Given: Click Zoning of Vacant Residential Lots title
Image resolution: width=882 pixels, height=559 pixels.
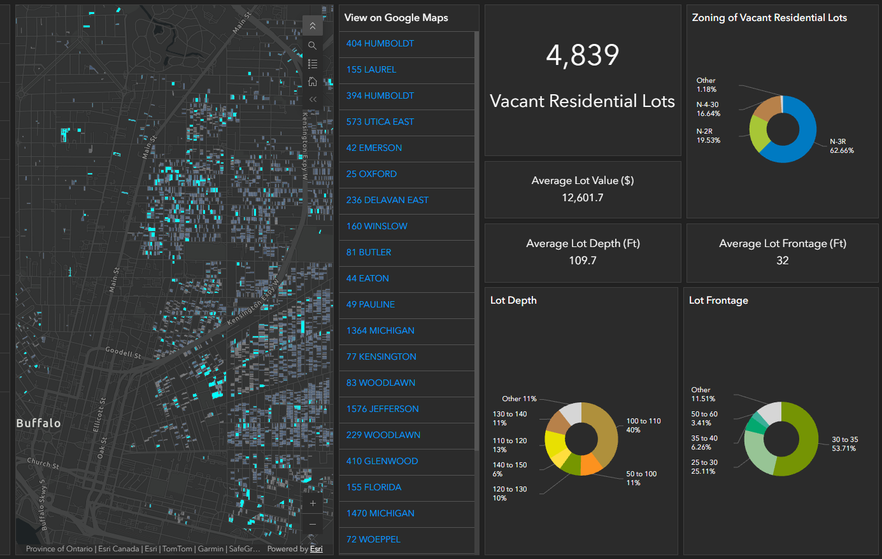Looking at the screenshot, I should coord(769,18).
